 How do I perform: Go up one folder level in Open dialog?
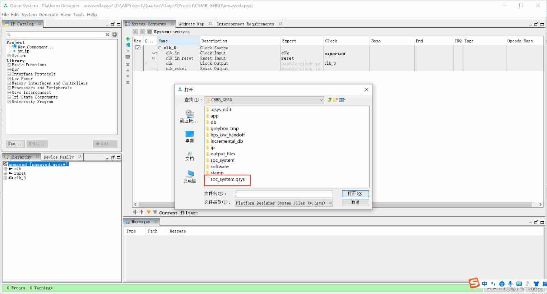[329, 100]
